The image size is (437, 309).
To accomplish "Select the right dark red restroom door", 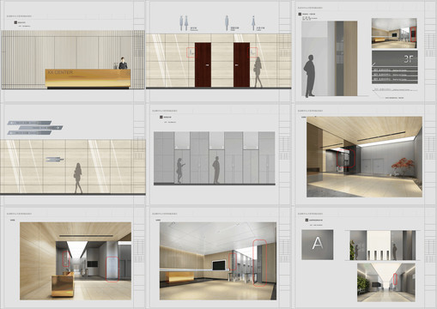I will click(x=241, y=65).
